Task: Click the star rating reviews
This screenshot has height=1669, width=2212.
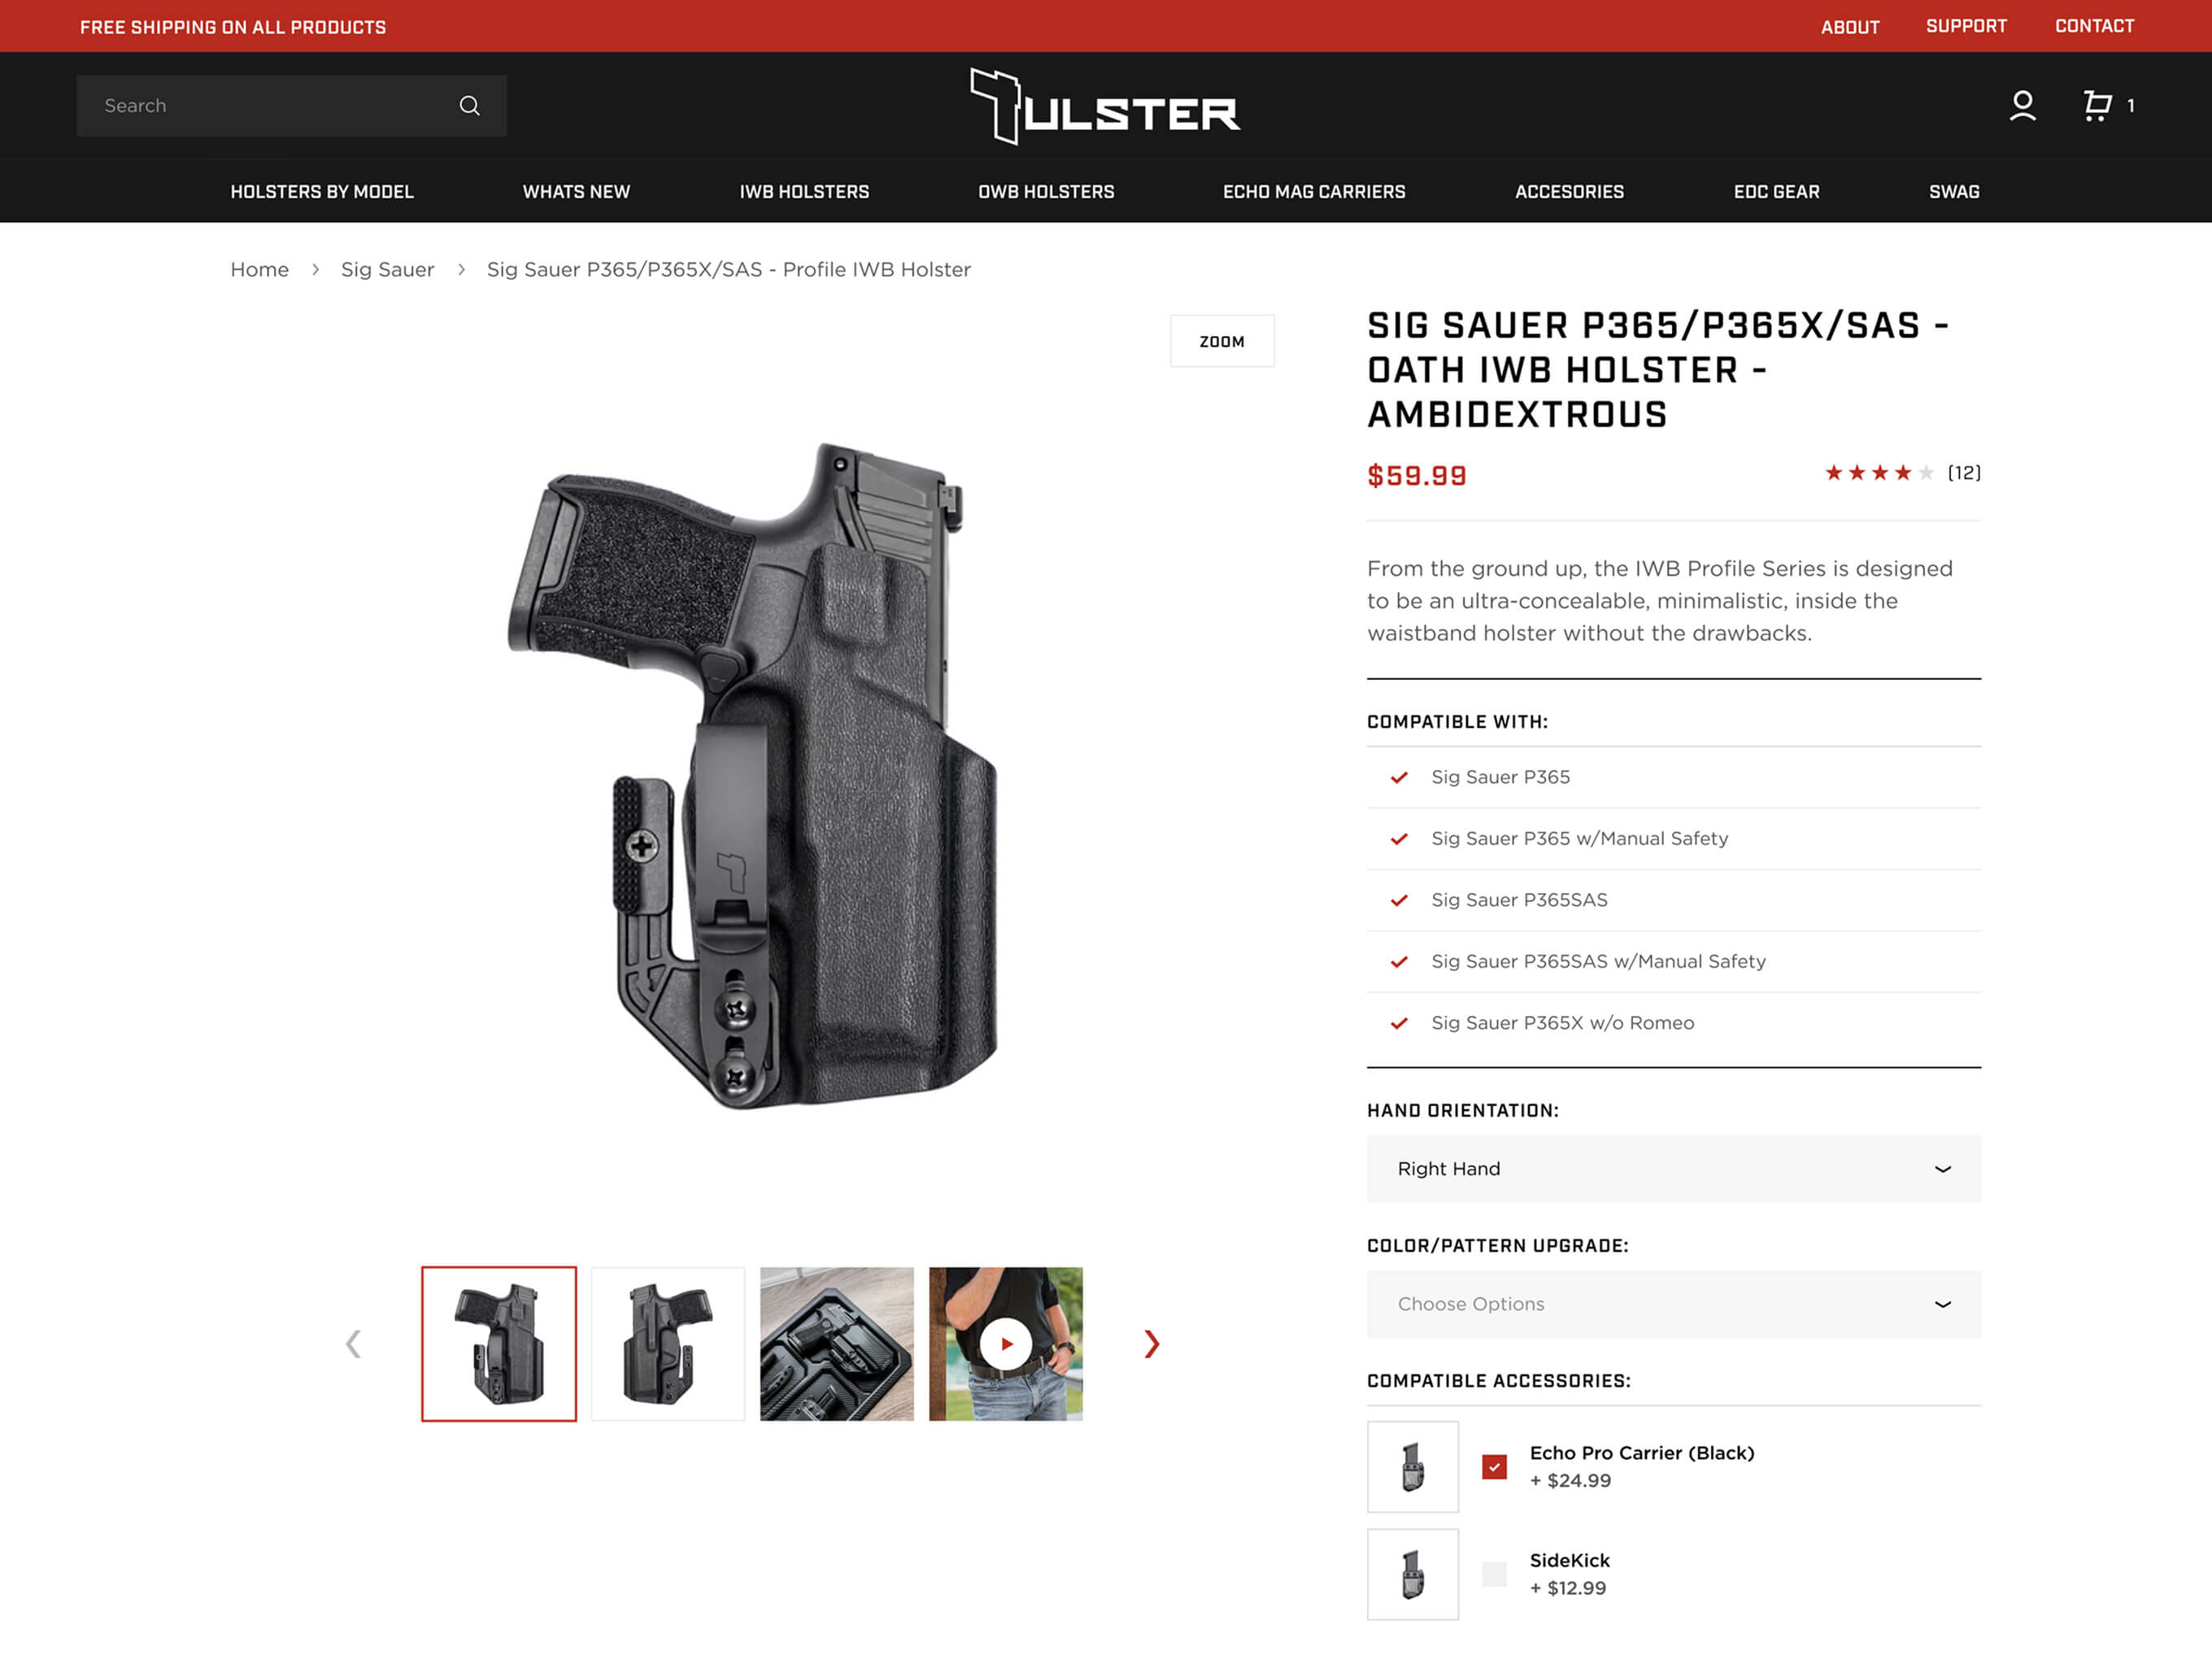Action: click(x=1901, y=473)
